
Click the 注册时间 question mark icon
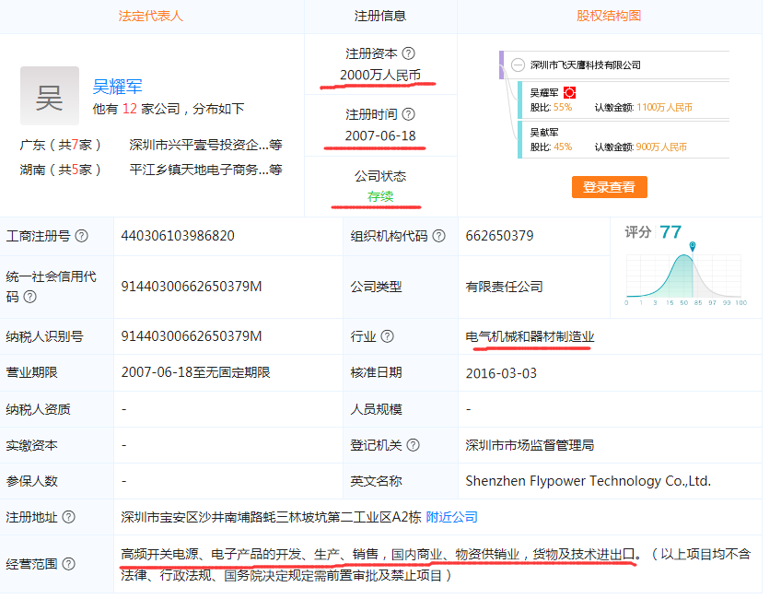410,113
